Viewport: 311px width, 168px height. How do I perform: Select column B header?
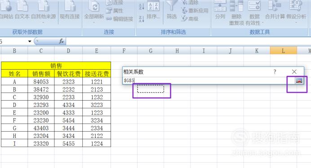pos(14,51)
